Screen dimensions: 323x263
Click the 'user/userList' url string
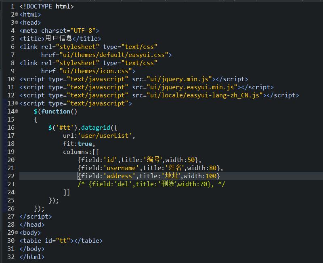(x=105, y=136)
